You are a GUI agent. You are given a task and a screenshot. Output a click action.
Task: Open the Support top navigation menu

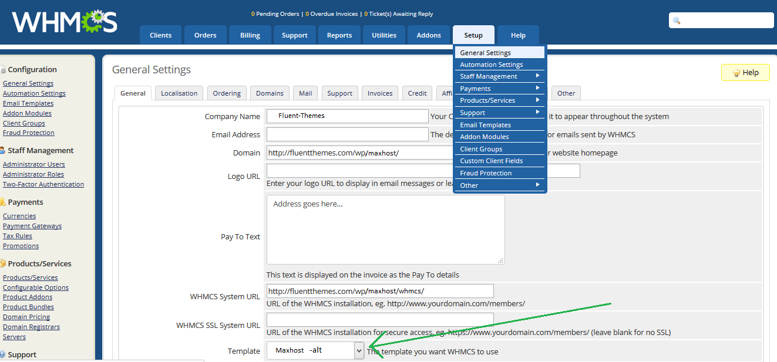coord(294,35)
